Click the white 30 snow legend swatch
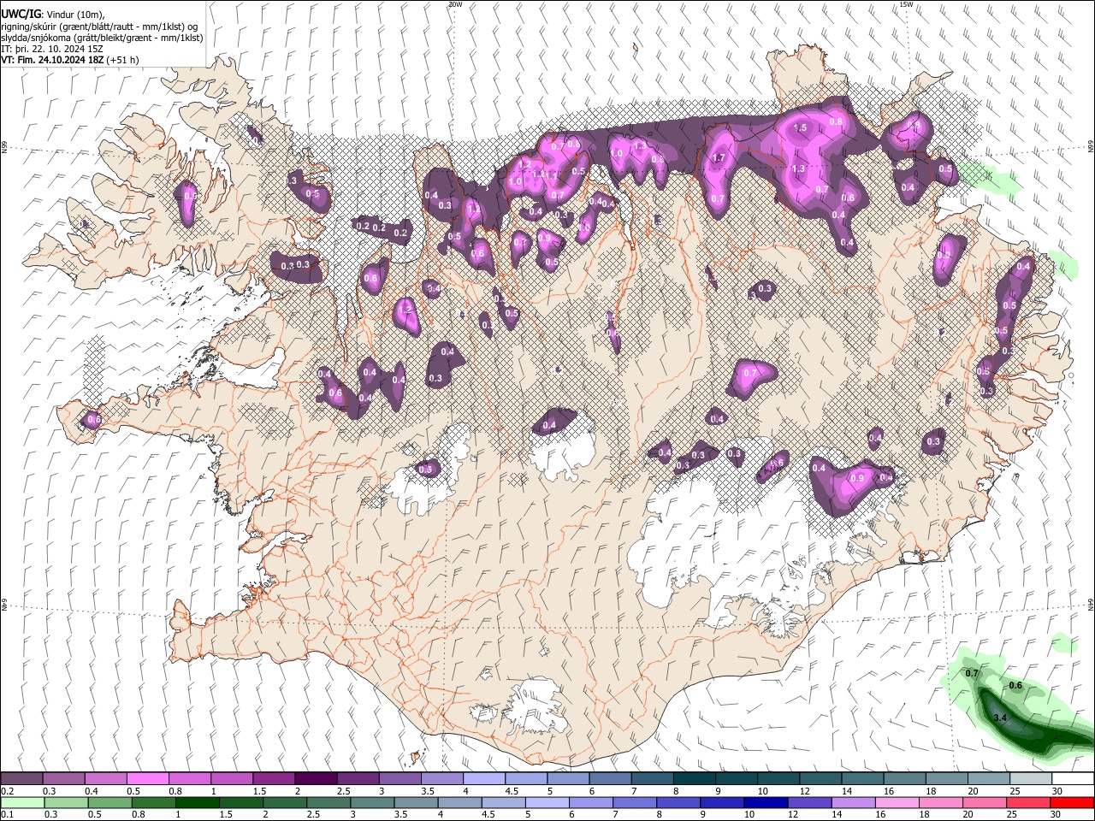1095x821 pixels. 1072,779
